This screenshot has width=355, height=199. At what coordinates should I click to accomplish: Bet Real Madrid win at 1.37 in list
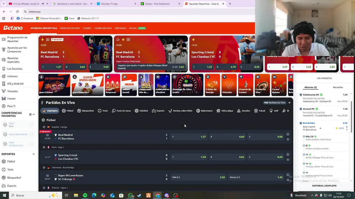[189, 137]
